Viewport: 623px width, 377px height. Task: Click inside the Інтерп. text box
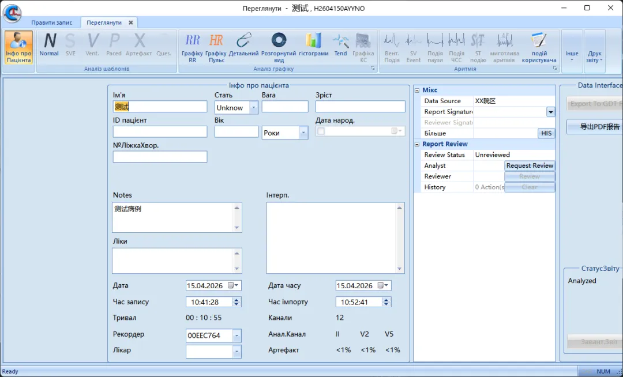click(331, 238)
